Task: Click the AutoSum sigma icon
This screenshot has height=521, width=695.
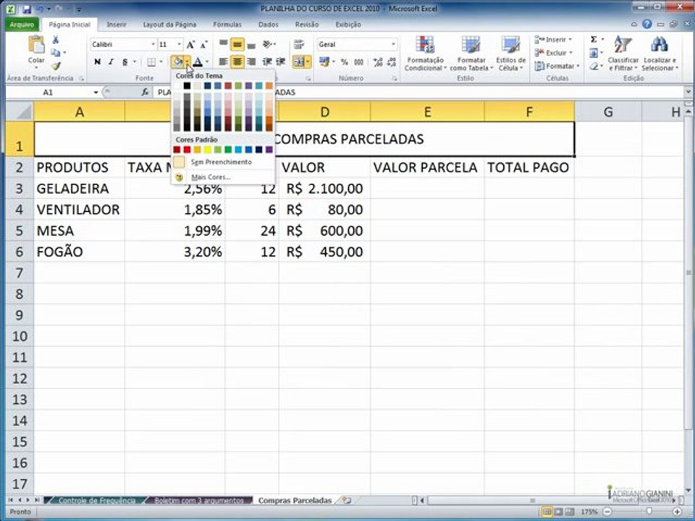Action: point(594,39)
